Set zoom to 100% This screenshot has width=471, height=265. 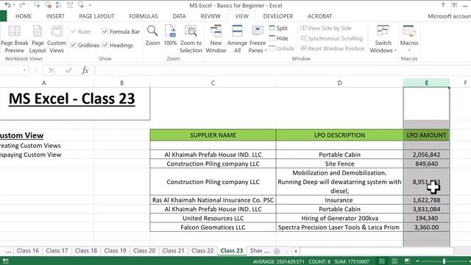[170, 35]
